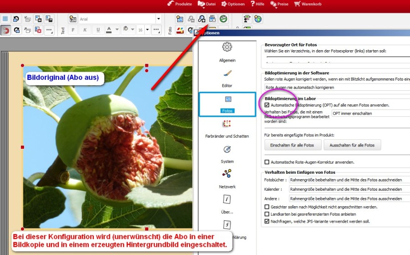Click the text color A icon
This screenshot has width=410, height=255.
109,30
